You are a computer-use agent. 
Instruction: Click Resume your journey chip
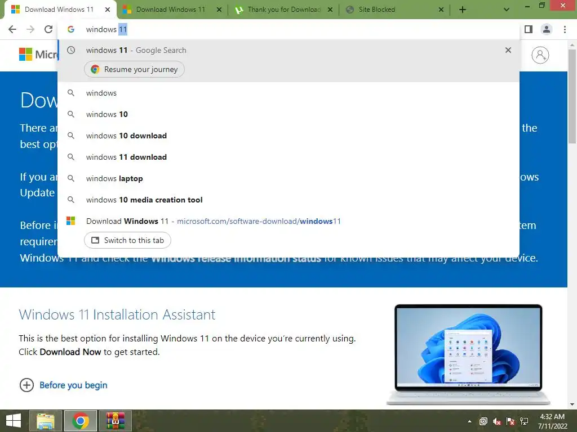(134, 69)
